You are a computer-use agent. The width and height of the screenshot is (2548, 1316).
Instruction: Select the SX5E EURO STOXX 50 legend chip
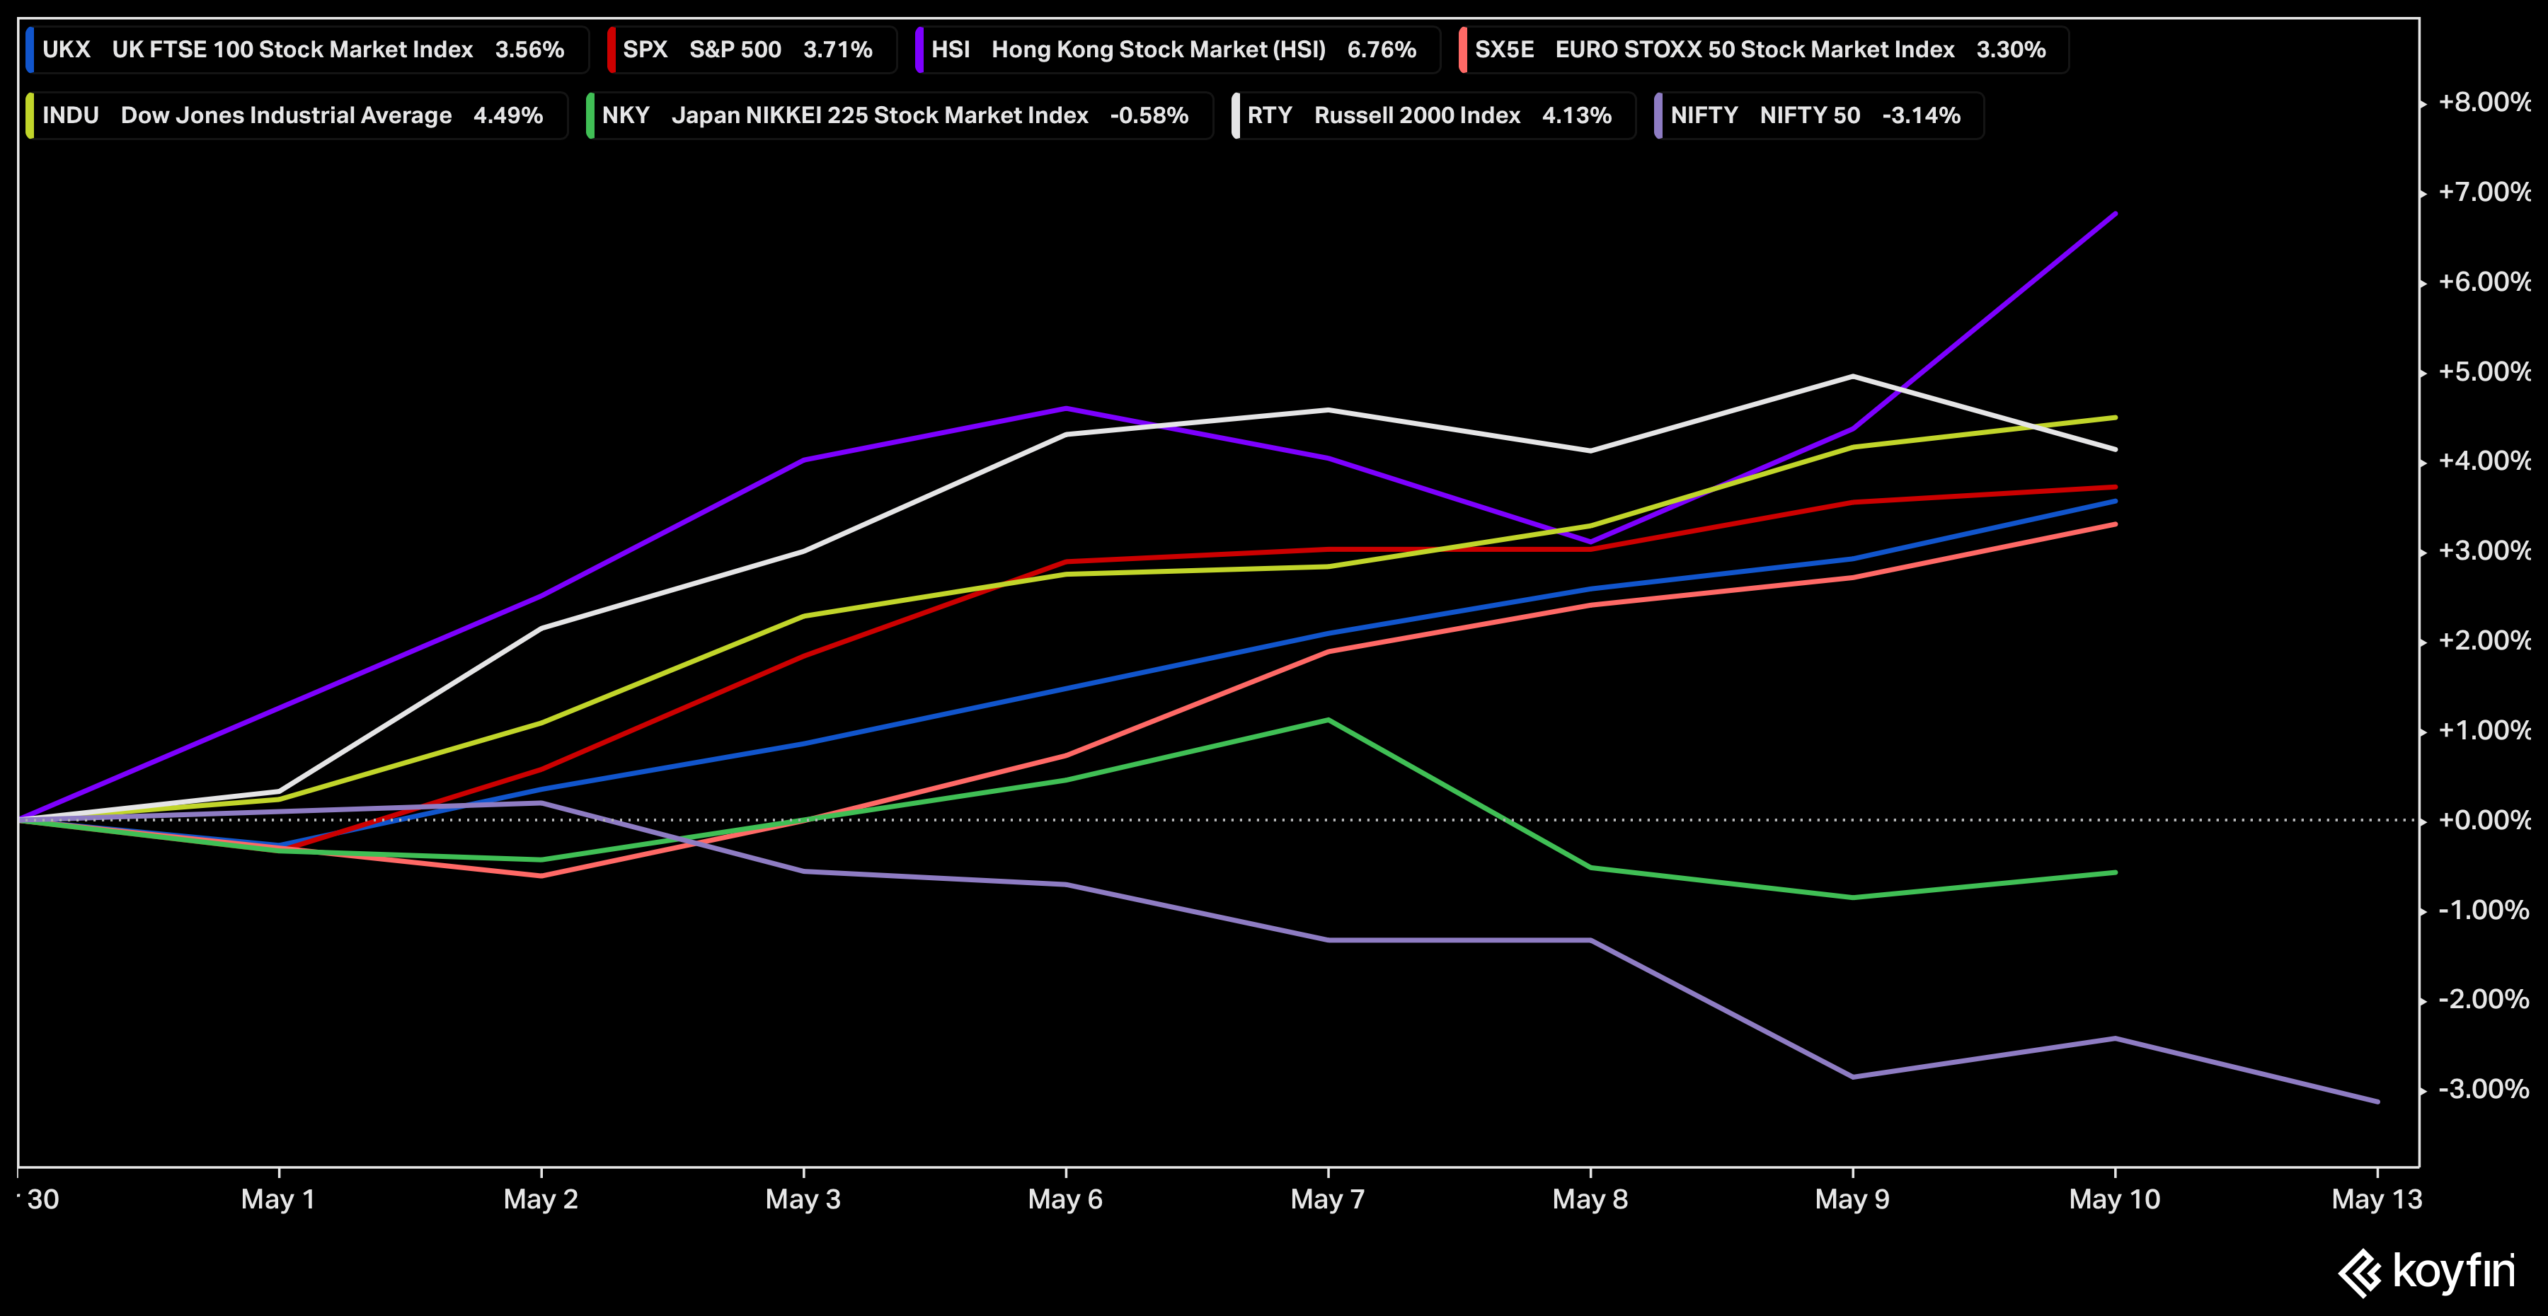pyautogui.click(x=1762, y=50)
